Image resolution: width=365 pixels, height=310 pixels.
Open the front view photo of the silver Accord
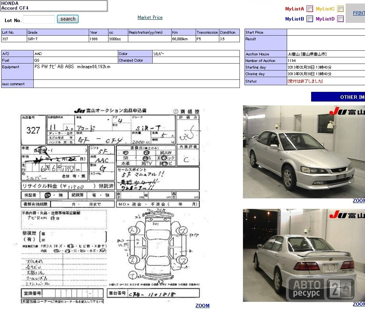304,152
